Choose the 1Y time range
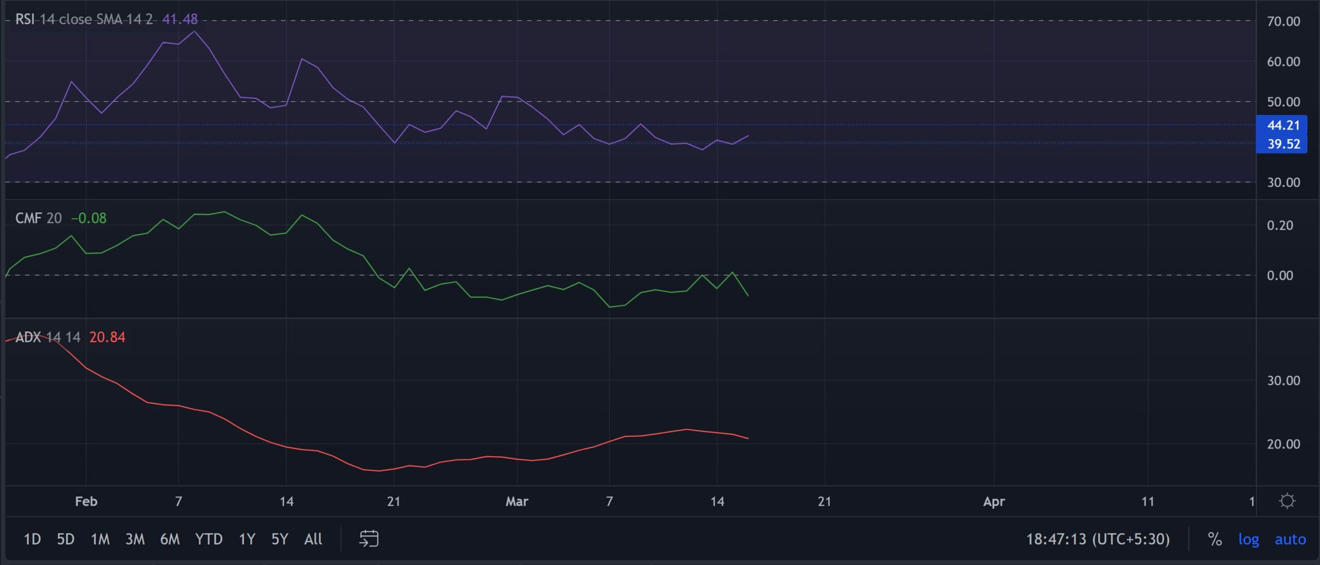Viewport: 1320px width, 565px height. click(x=247, y=539)
